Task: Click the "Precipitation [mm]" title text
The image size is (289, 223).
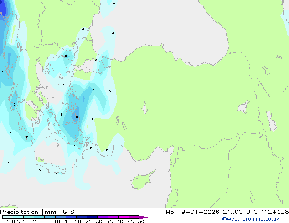Action: pyautogui.click(x=29, y=212)
